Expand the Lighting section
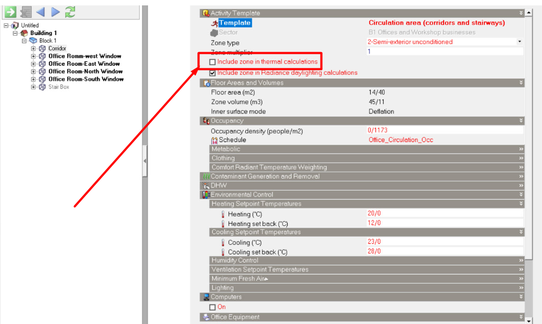The height and width of the screenshot is (324, 542). point(521,288)
